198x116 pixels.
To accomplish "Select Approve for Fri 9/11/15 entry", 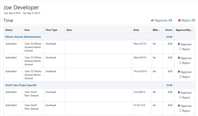I will coord(179,106).
